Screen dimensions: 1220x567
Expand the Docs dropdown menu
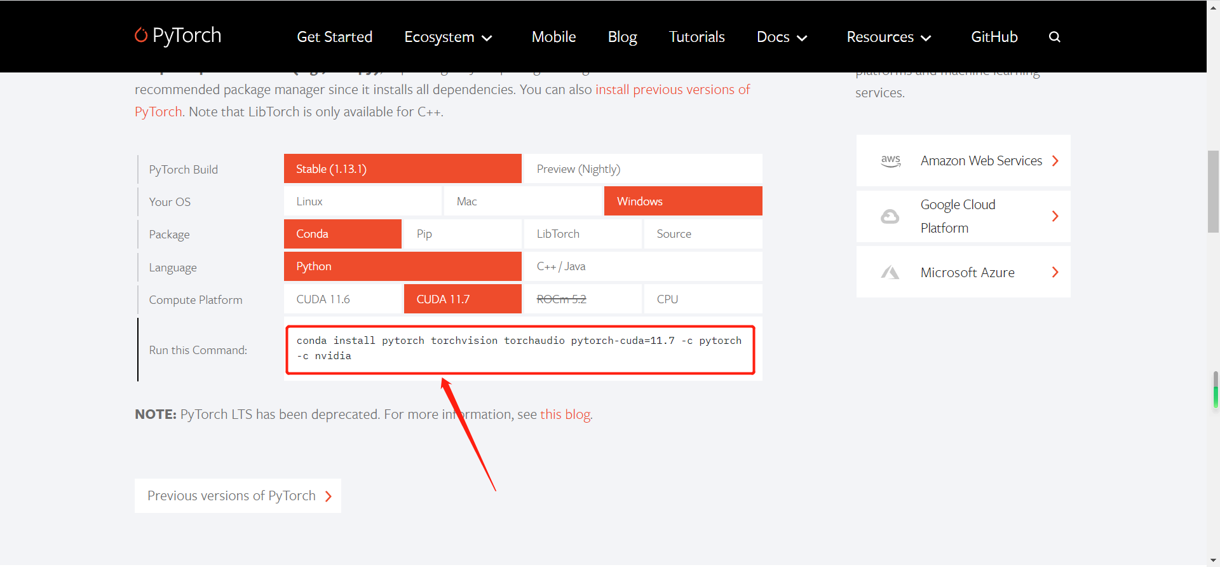[x=782, y=37]
